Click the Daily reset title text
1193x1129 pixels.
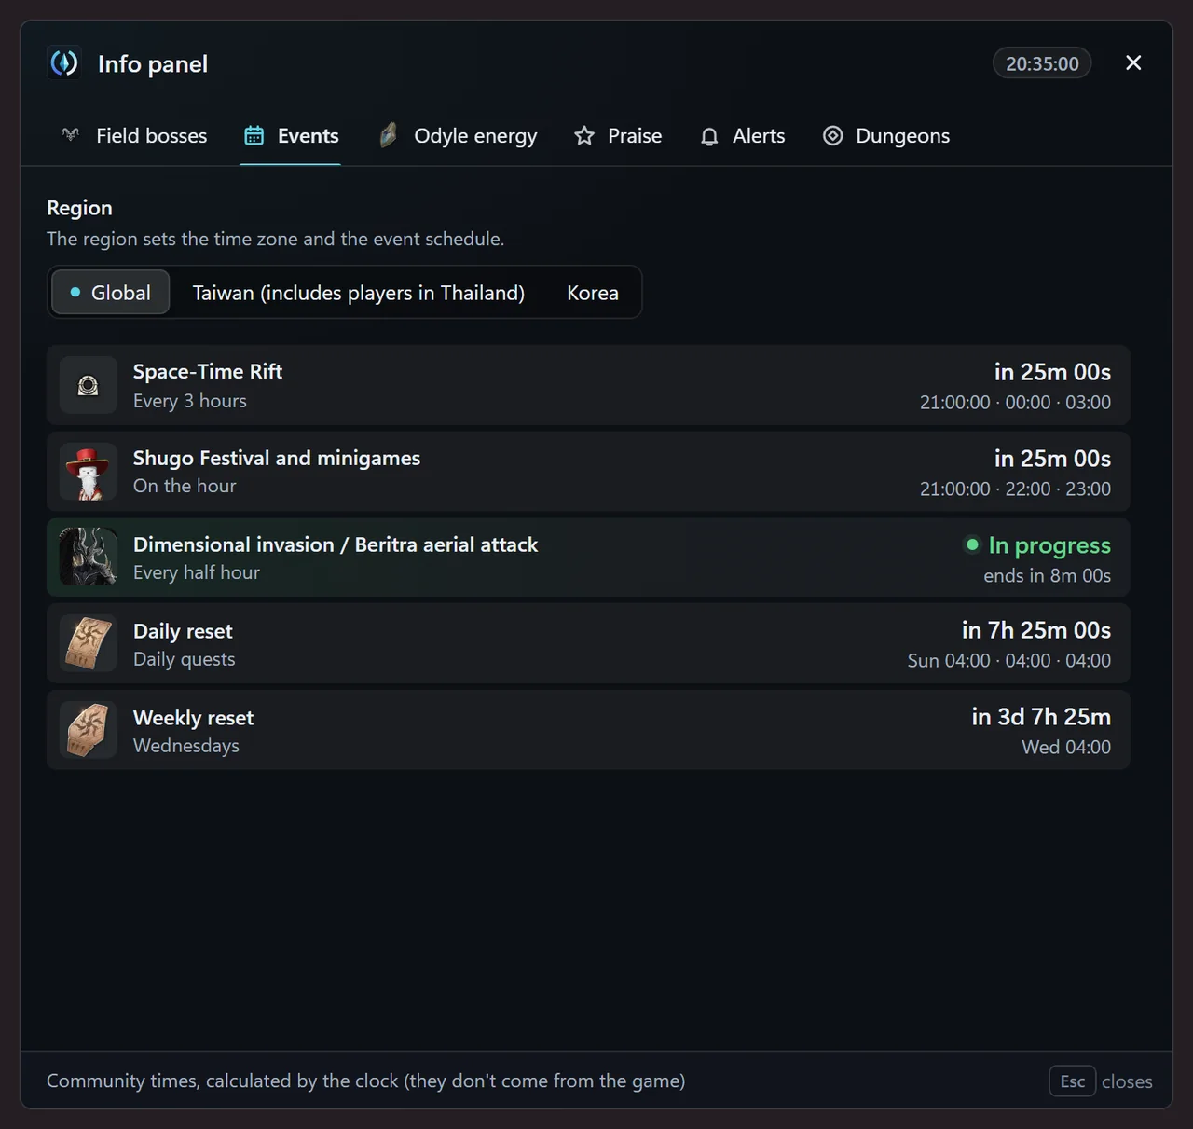(x=183, y=631)
